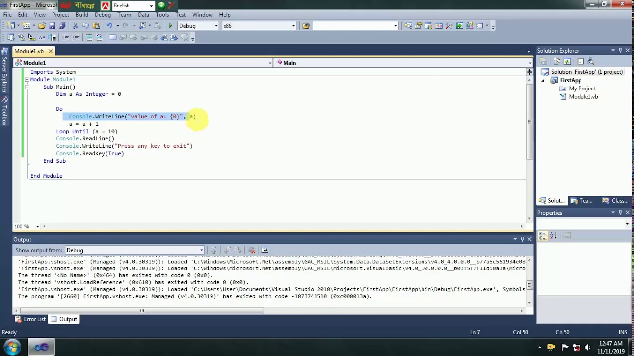Click the Windows Start button

[12, 347]
